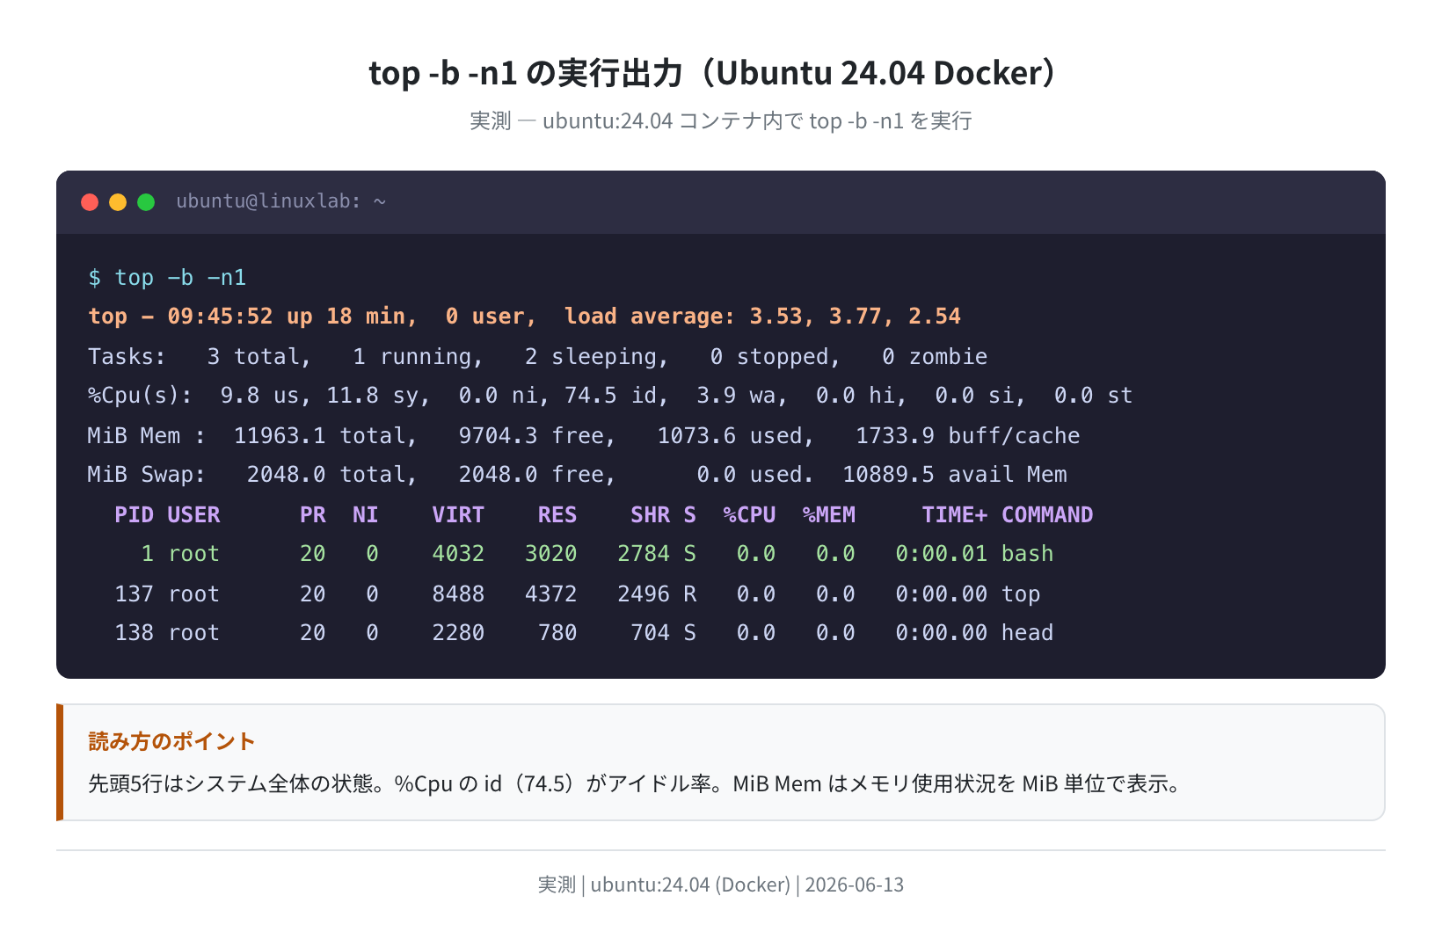Click the "74.5 id" idle CPU value

(x=611, y=396)
